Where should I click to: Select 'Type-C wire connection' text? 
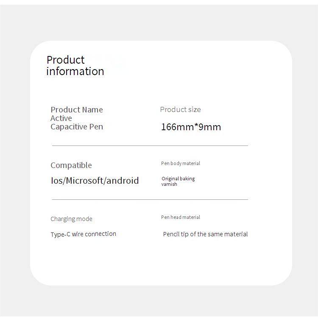coord(84,234)
